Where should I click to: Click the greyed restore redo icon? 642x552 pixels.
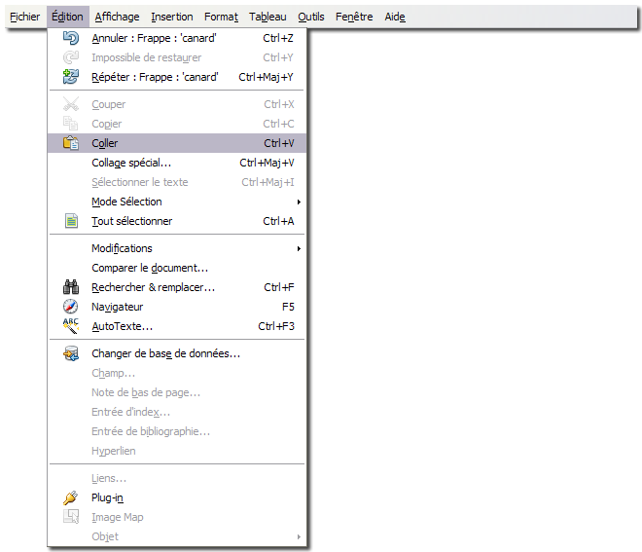tap(71, 57)
